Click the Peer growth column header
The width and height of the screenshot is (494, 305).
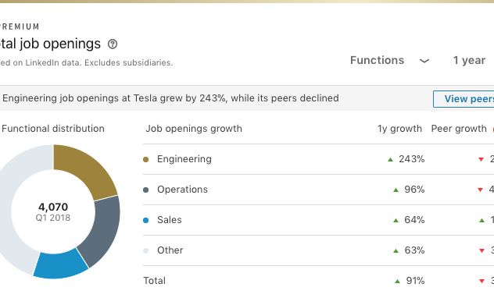459,129
